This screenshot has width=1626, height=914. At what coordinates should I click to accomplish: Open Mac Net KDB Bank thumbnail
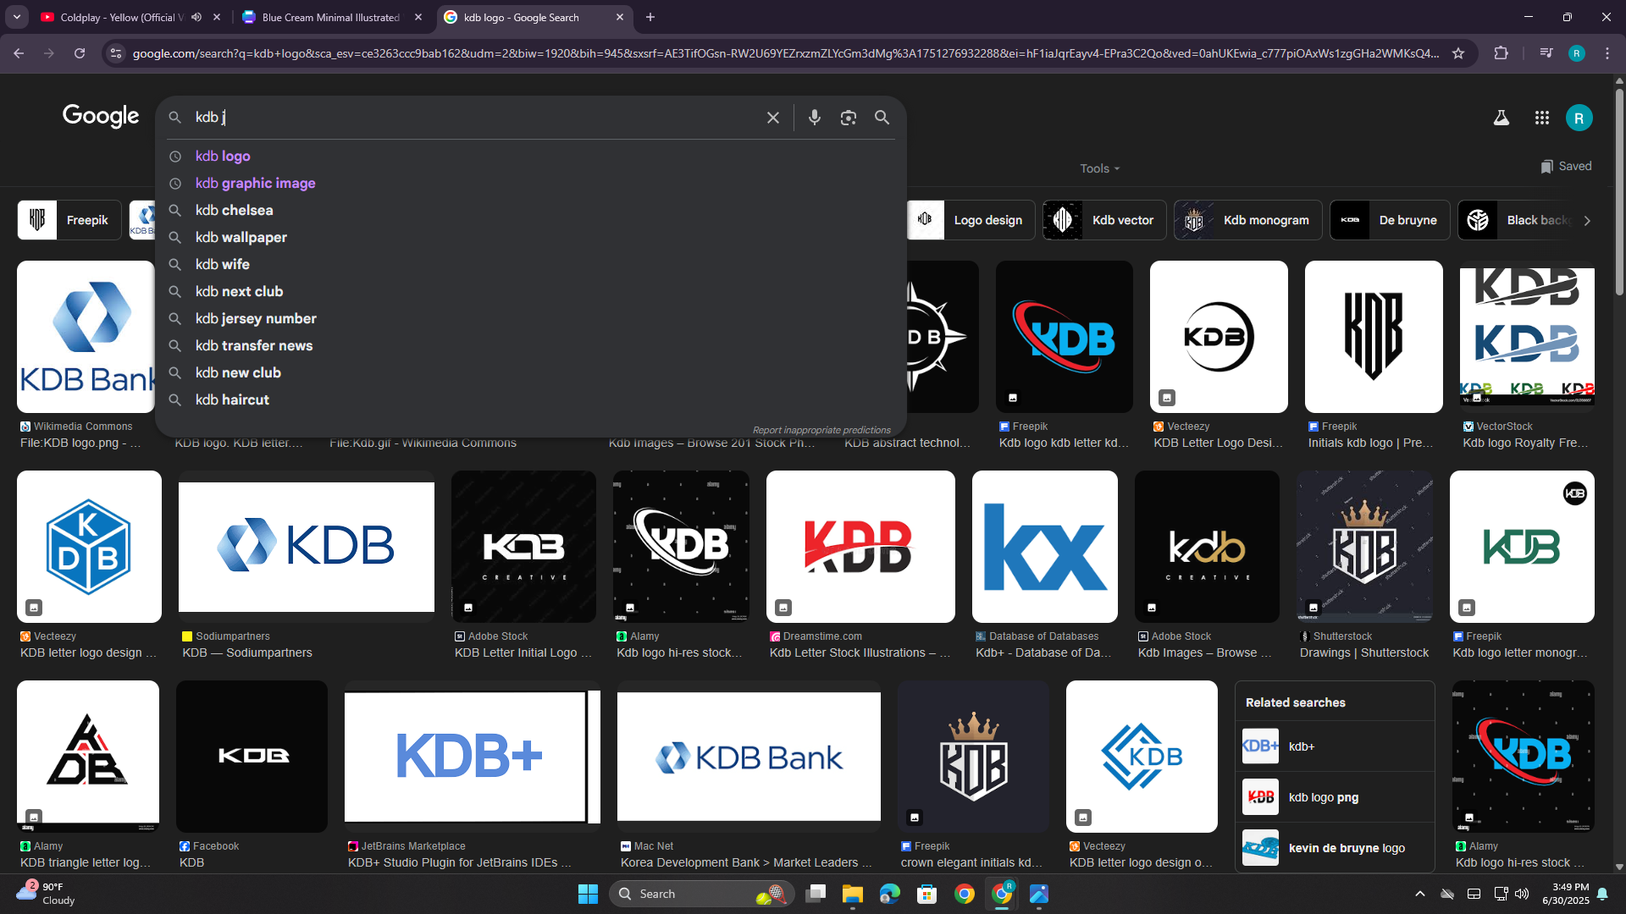pyautogui.click(x=749, y=757)
